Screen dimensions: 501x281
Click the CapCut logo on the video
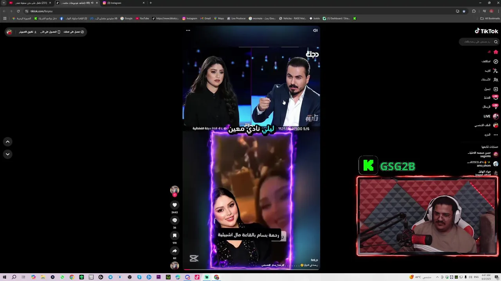(194, 258)
